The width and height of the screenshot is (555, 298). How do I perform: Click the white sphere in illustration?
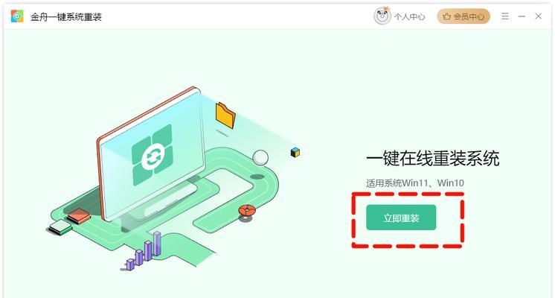tap(260, 157)
